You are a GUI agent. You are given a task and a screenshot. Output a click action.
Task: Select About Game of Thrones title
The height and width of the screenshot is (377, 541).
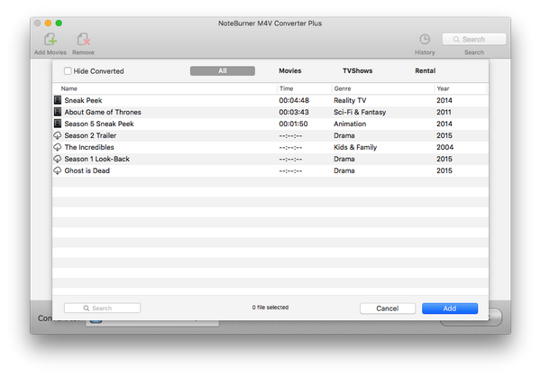click(x=103, y=112)
